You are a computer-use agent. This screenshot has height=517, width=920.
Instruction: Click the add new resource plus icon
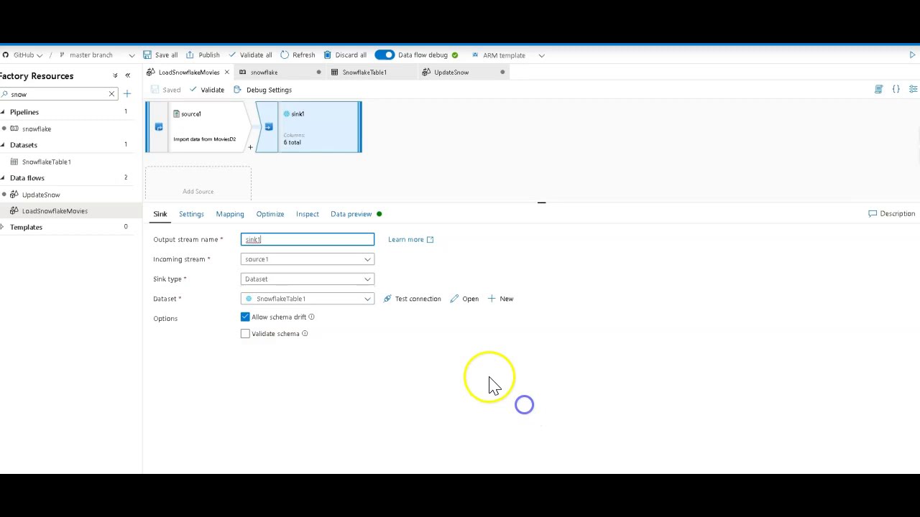127,94
